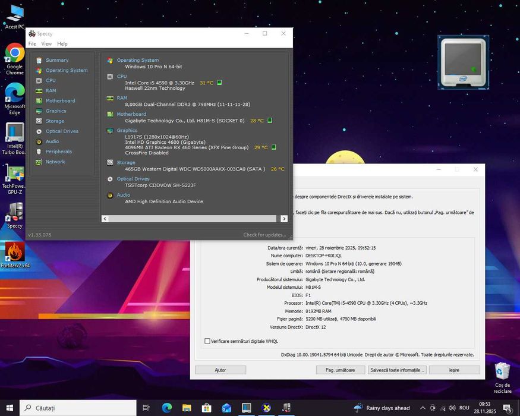Select CPU in the Speccy sidebar
Screen dimensions: 520x416
click(51, 80)
